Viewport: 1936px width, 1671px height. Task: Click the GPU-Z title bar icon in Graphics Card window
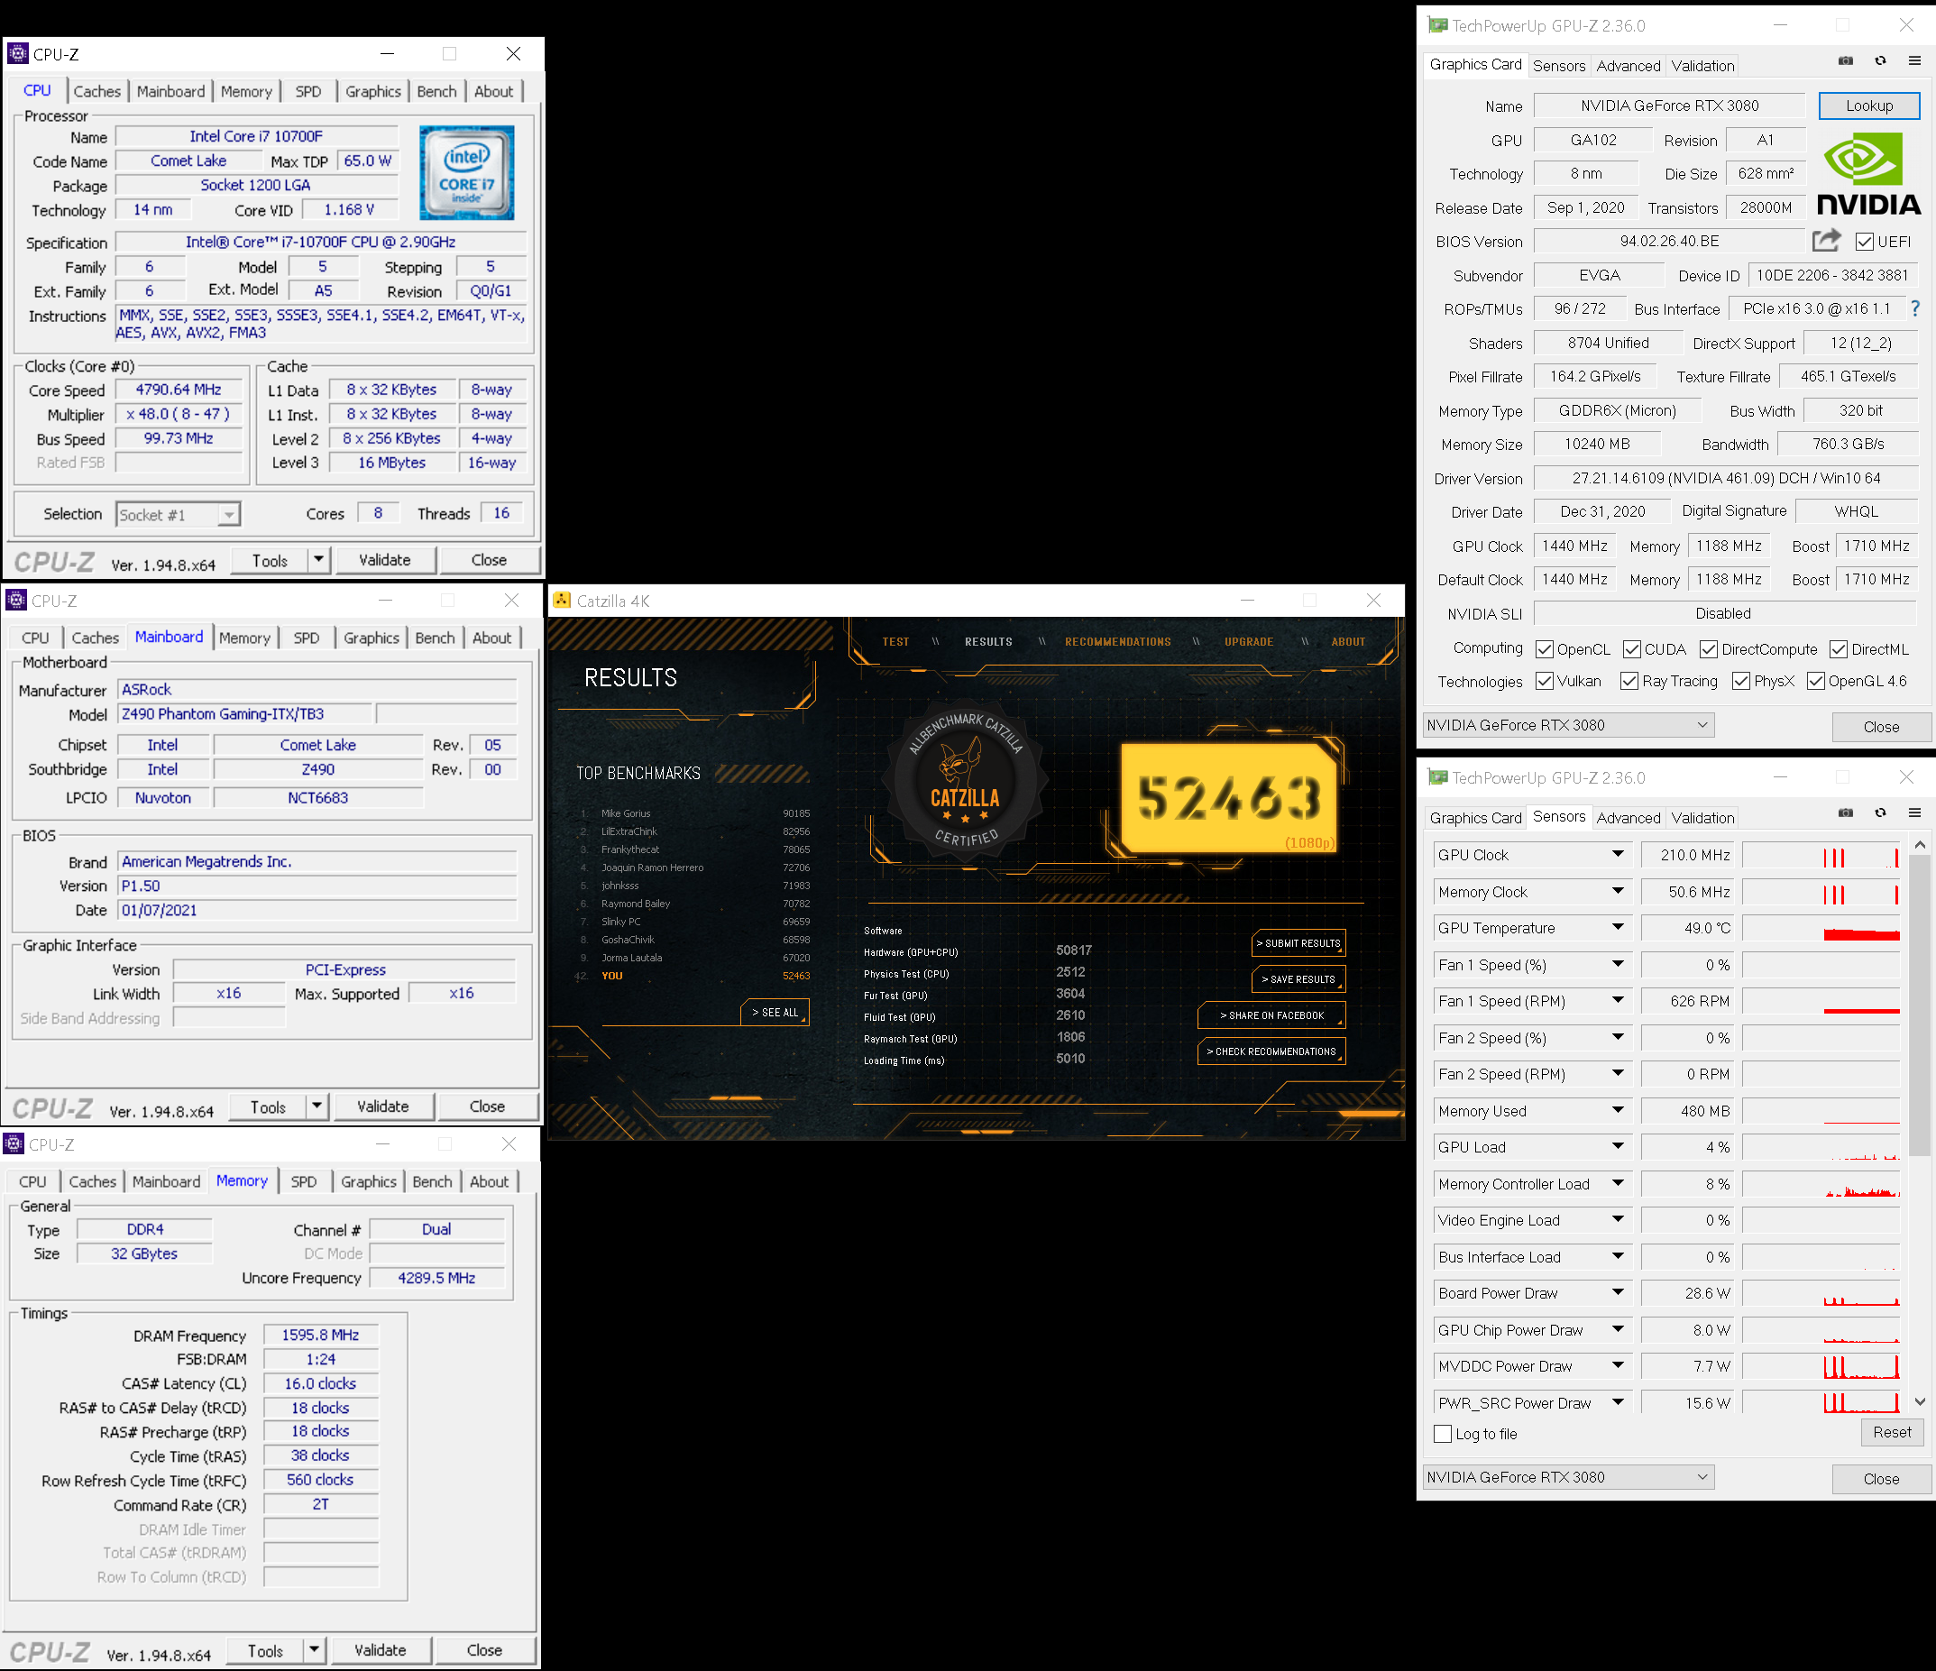coord(1437,25)
